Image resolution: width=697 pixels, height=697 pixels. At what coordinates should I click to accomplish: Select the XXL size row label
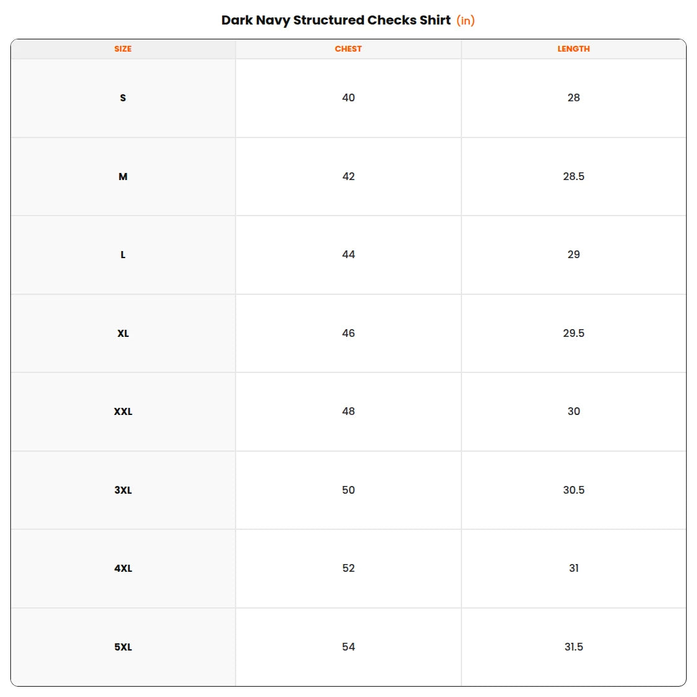(x=123, y=412)
